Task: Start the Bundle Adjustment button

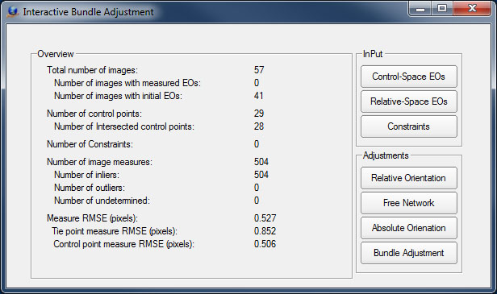Action: point(408,253)
